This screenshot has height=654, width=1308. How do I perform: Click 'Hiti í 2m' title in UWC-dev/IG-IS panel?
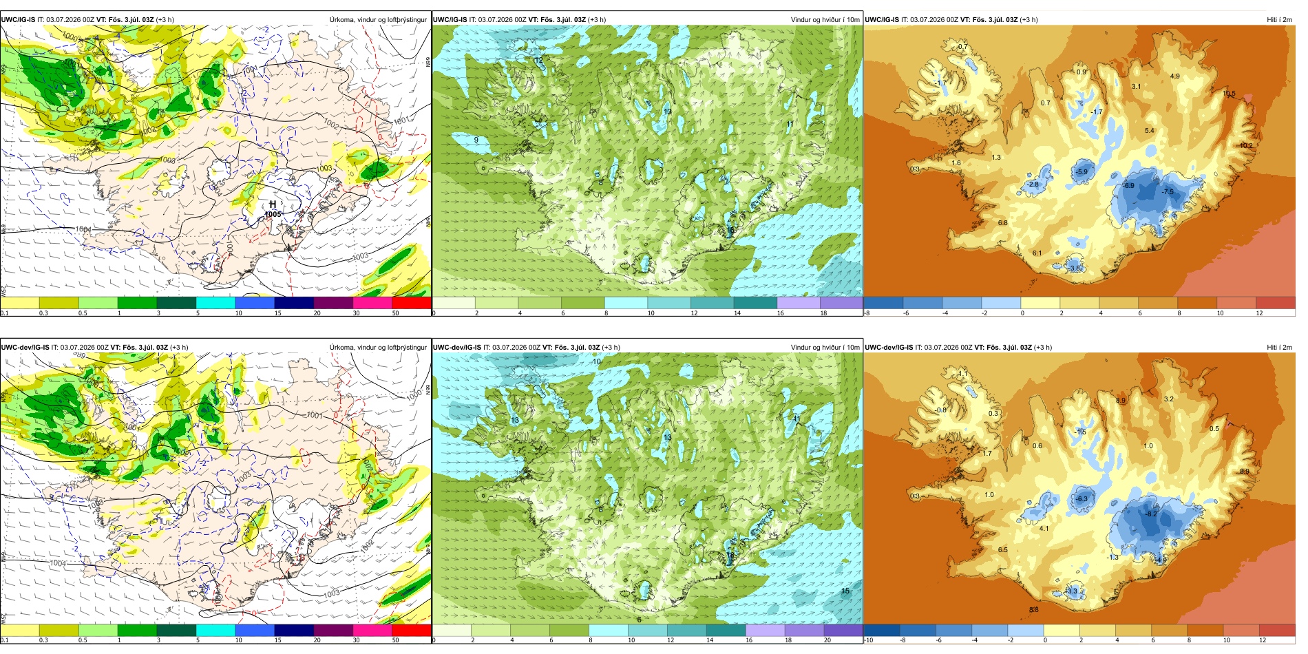click(1279, 348)
